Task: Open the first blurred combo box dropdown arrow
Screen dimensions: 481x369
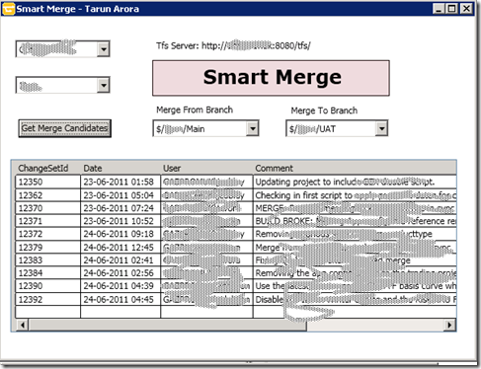Action: 104,49
